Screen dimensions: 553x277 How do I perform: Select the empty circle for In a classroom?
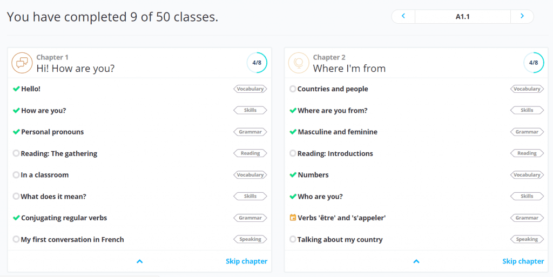tap(16, 175)
